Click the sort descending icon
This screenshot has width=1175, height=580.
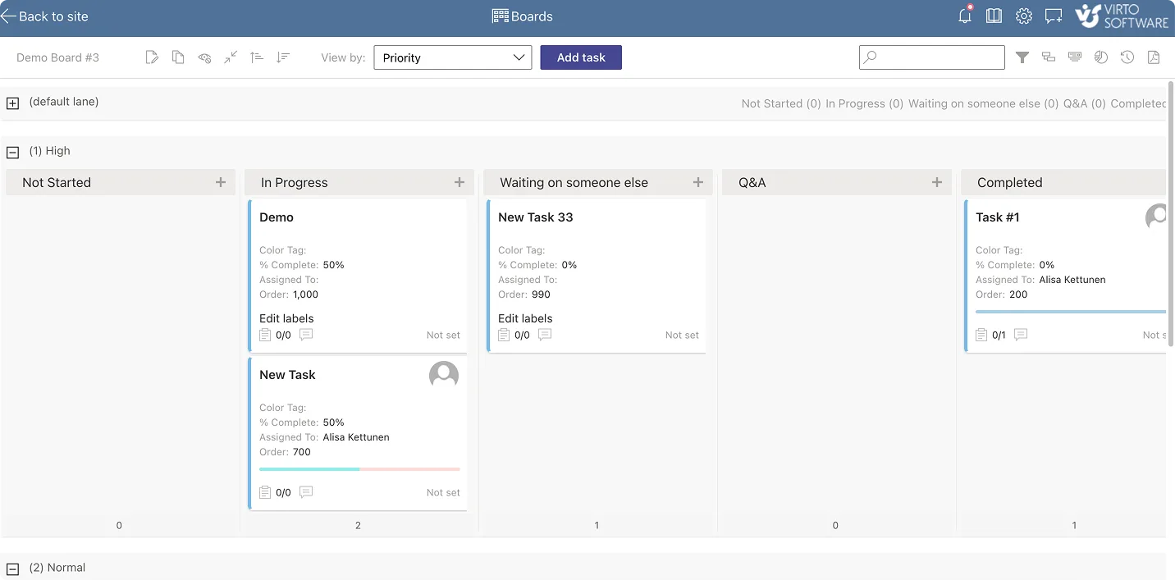tap(283, 57)
